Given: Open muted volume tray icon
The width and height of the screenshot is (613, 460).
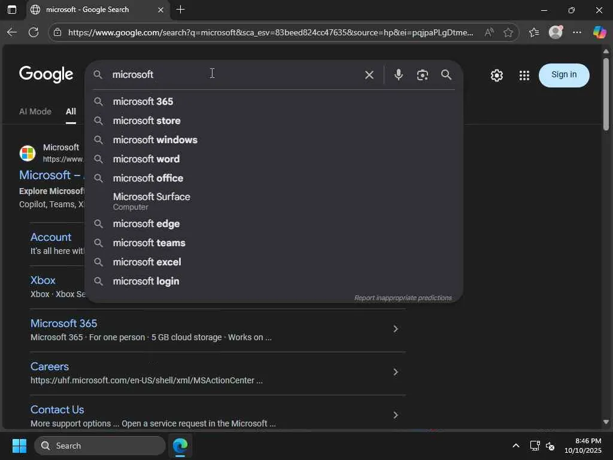Looking at the screenshot, I should (x=550, y=446).
